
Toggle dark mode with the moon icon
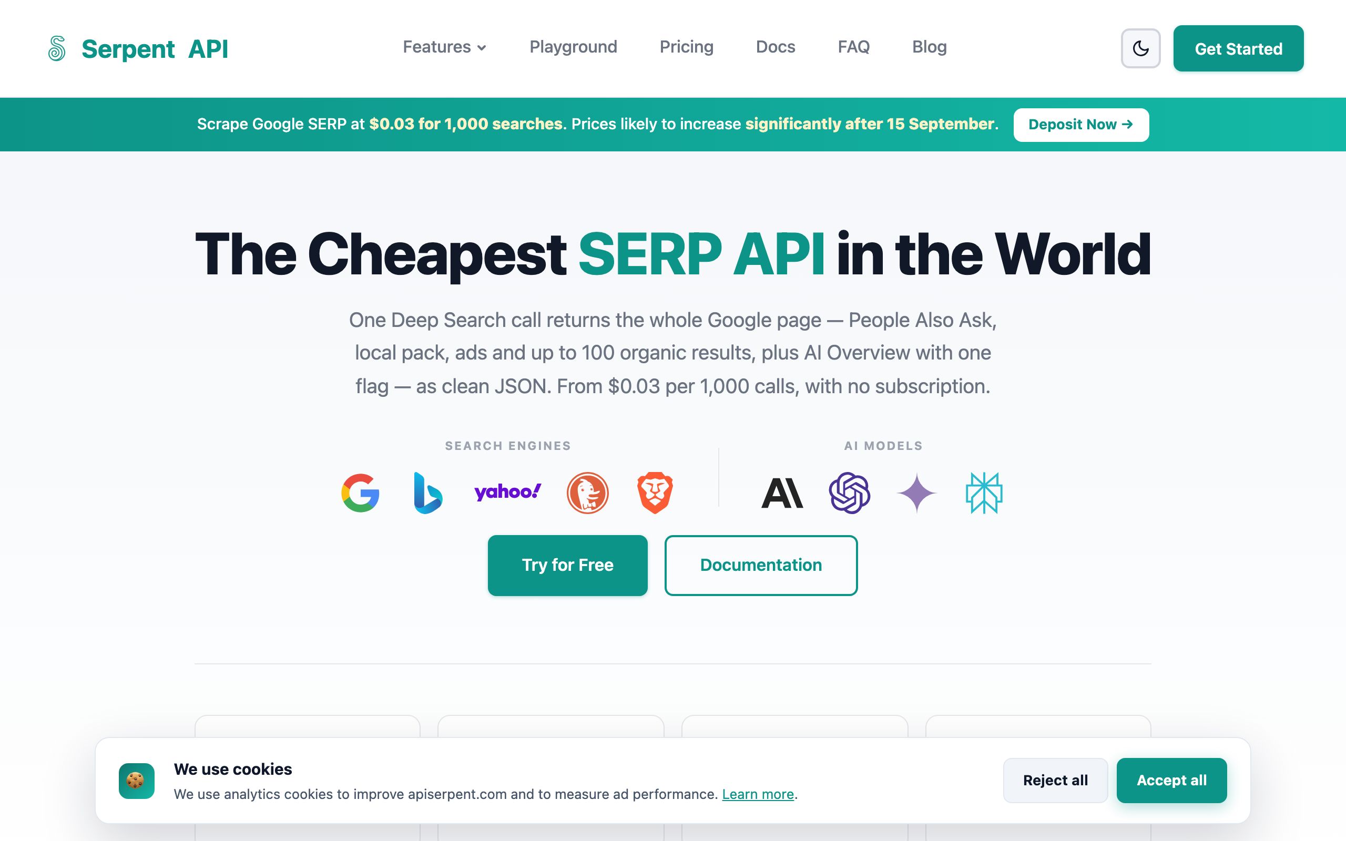[x=1140, y=48]
